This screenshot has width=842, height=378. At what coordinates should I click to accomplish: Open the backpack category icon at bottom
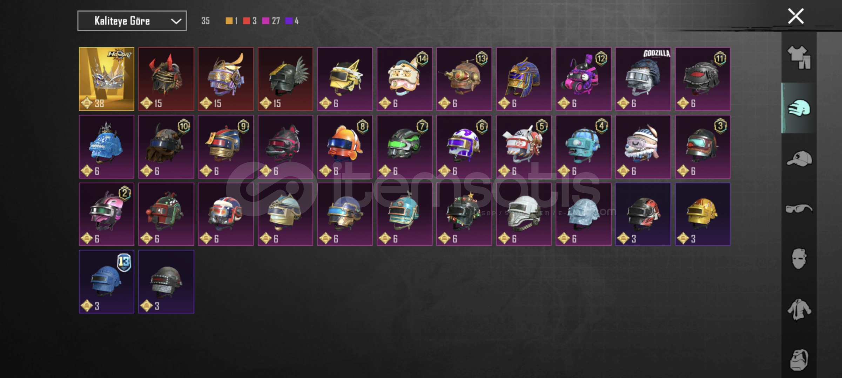(799, 360)
